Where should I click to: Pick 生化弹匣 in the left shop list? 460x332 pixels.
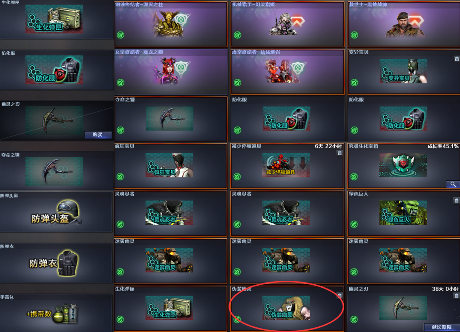click(56, 19)
